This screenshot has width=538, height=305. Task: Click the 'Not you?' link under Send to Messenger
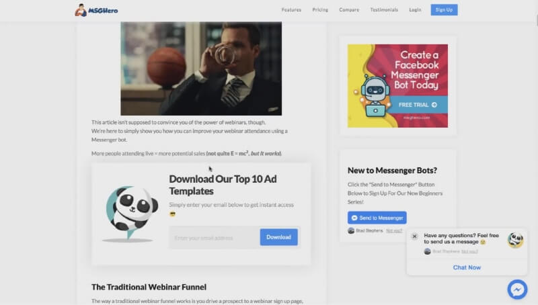point(394,230)
